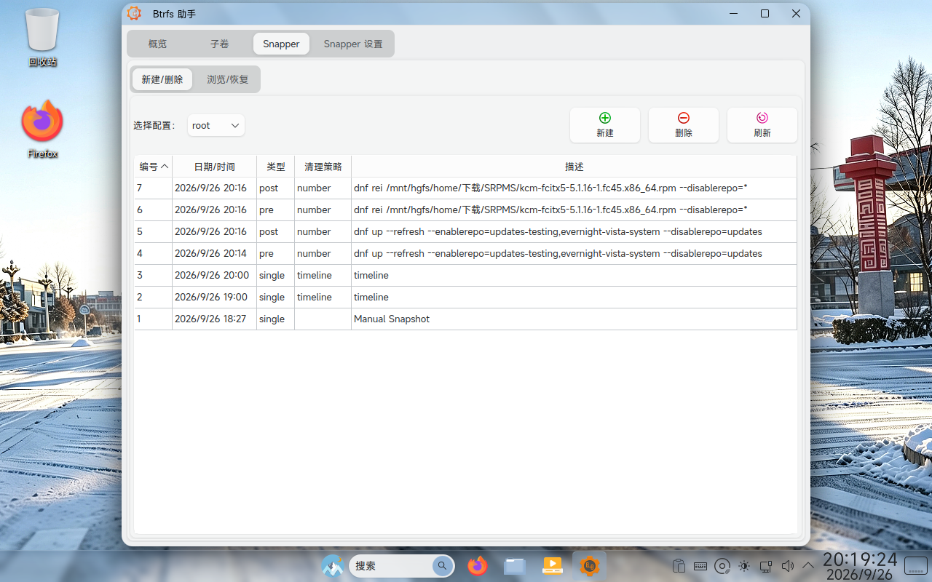Open the volume tray icon
This screenshot has height=582, width=932.
click(787, 566)
